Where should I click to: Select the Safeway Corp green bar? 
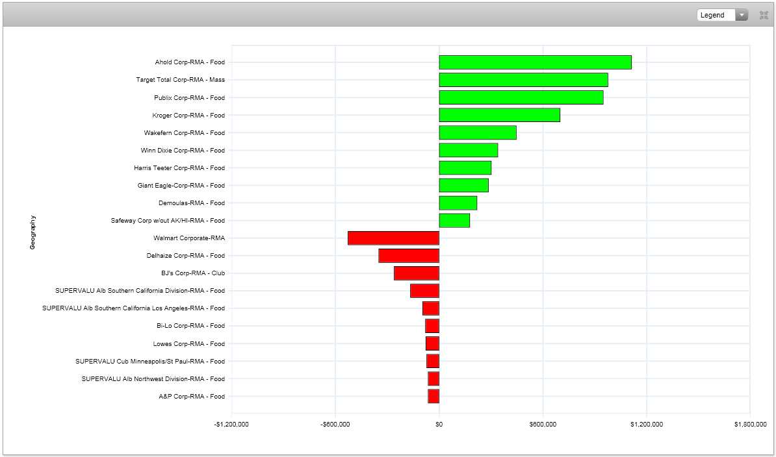[454, 221]
